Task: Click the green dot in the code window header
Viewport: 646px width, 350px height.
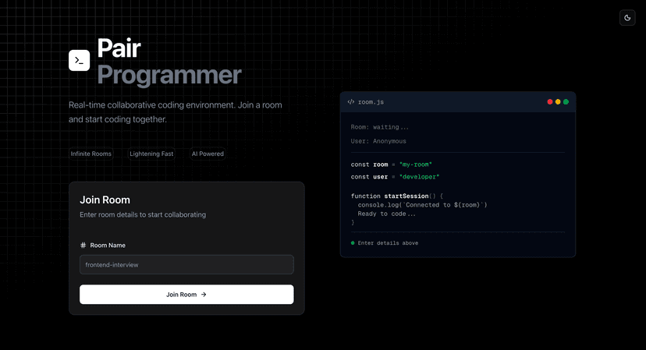Action: pos(566,102)
